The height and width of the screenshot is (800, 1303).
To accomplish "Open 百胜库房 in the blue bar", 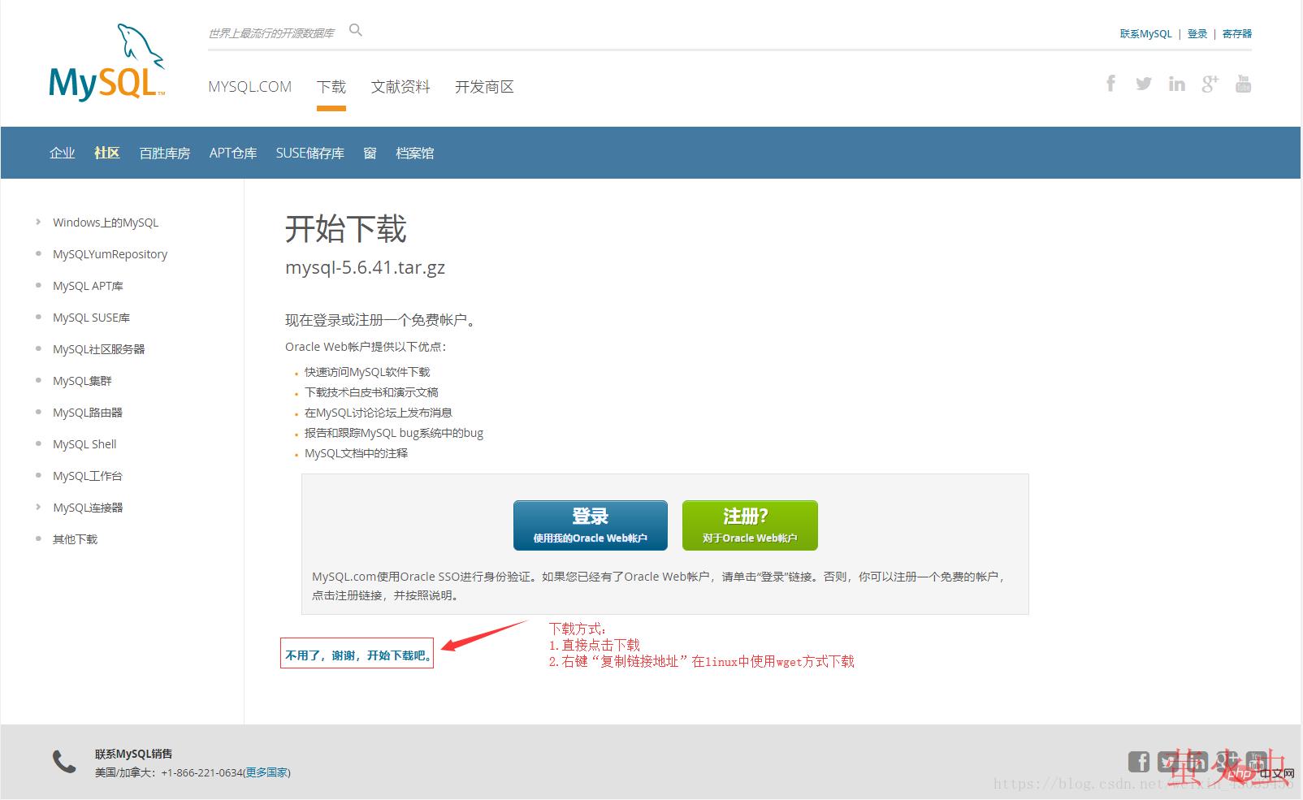I will point(165,153).
